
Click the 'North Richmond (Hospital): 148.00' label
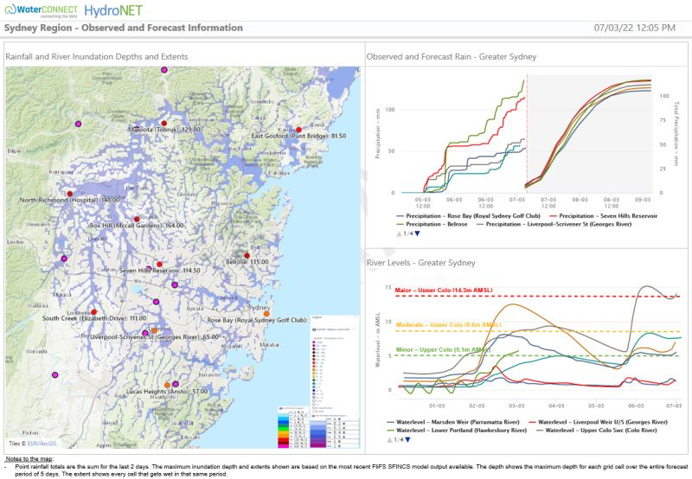(x=70, y=200)
